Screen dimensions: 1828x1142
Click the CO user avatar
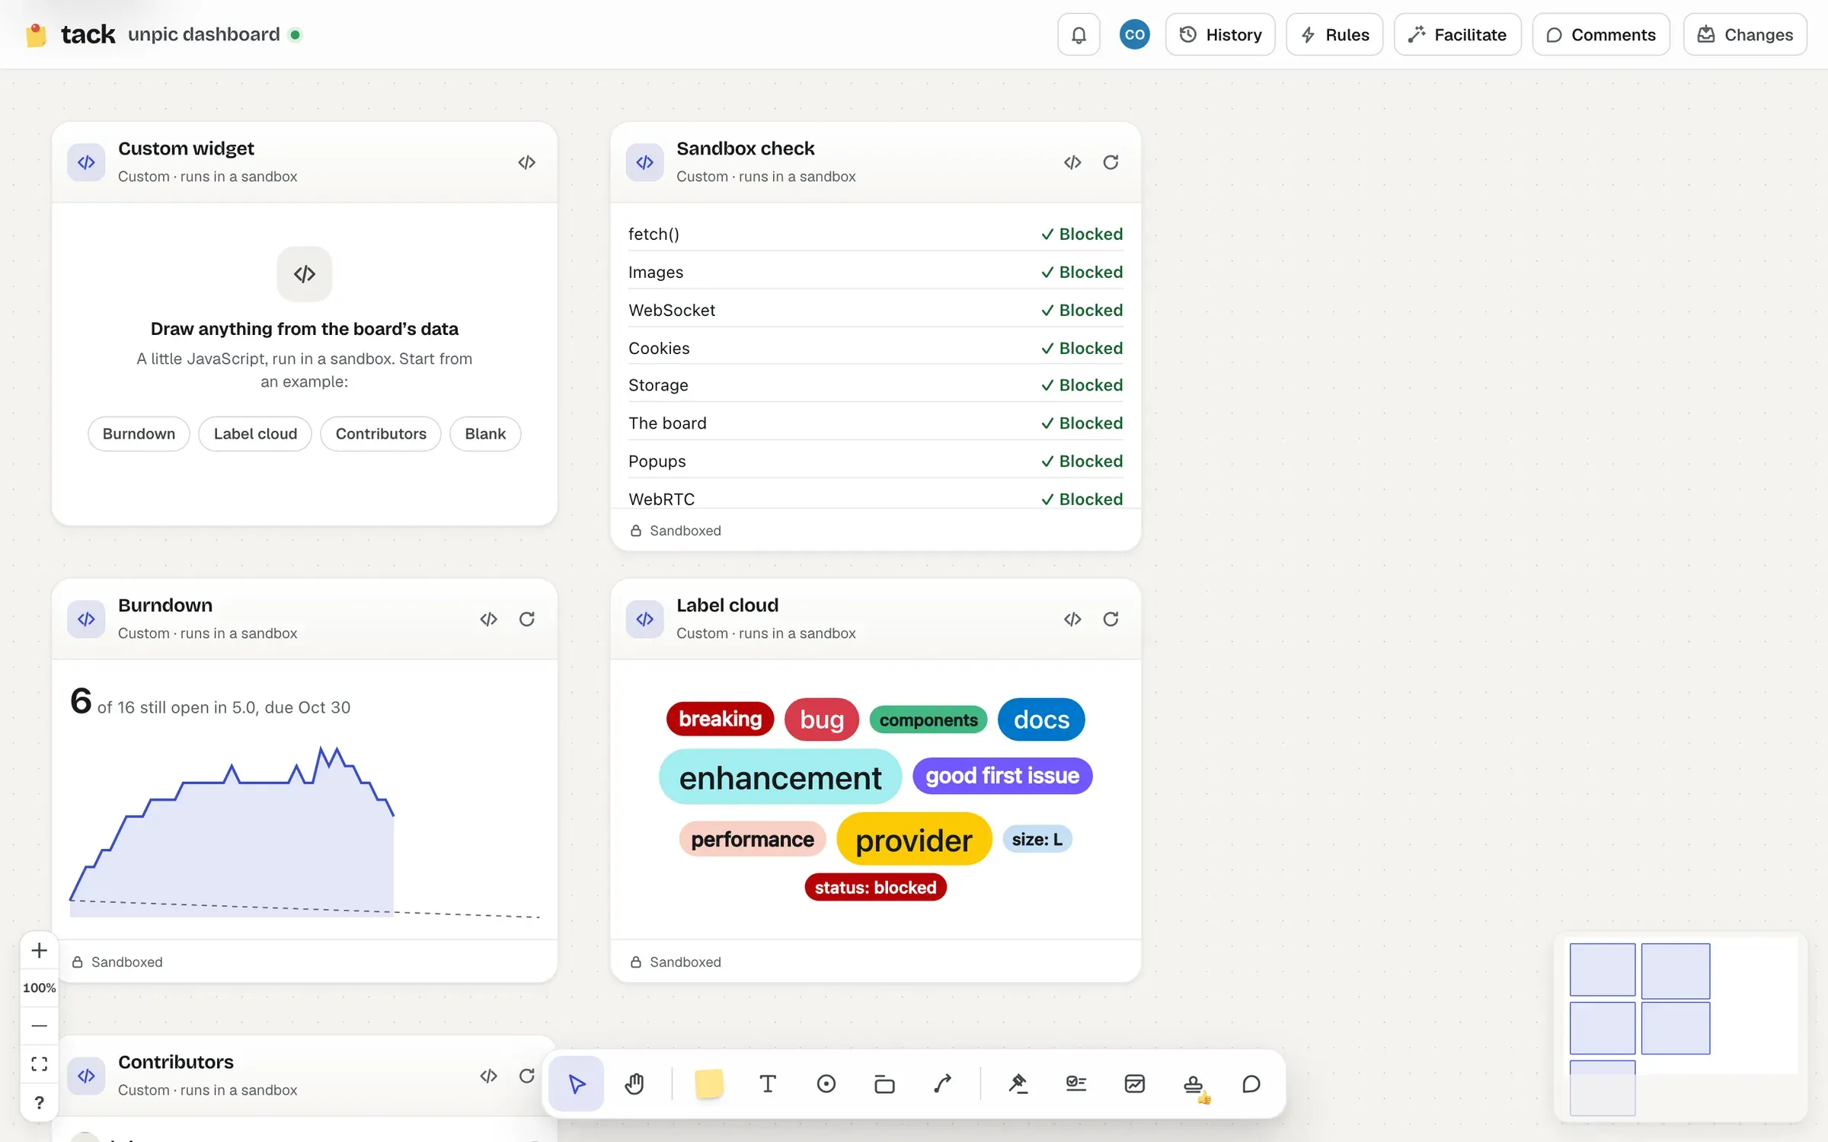tap(1134, 34)
